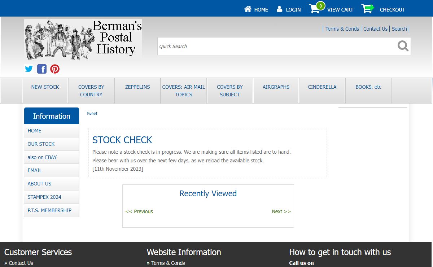Go to CHECKOUT in top bar
Image resolution: width=433 pixels, height=267 pixels.
393,10
